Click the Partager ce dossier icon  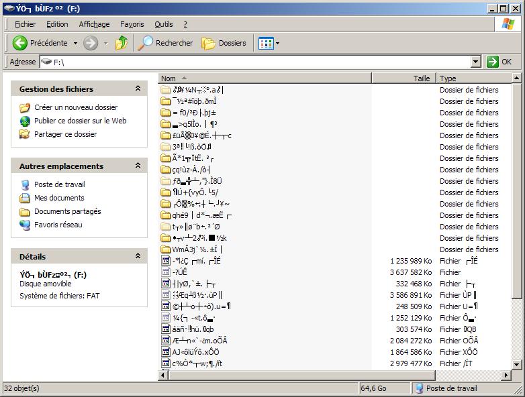(x=25, y=134)
